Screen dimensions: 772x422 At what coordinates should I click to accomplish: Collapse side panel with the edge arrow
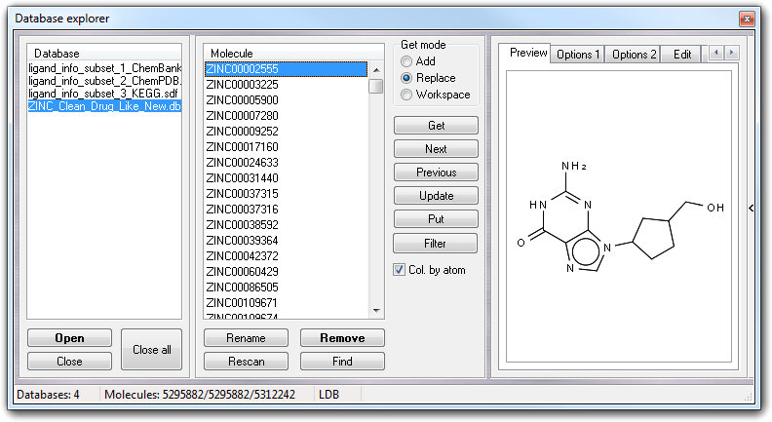pos(749,208)
